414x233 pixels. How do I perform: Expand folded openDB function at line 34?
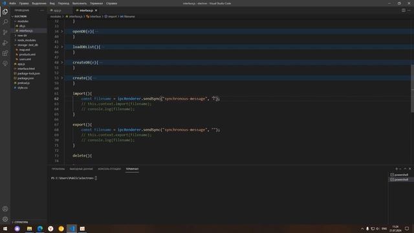[x=62, y=32]
